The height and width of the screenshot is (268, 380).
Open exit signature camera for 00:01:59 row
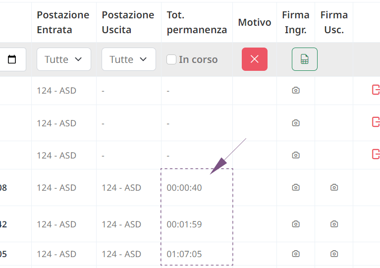pos(334,223)
